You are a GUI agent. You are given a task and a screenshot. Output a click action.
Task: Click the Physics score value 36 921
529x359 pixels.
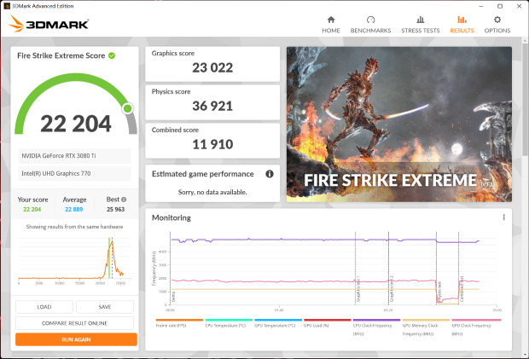(212, 107)
